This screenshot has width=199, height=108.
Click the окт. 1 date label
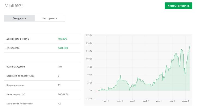132,101
